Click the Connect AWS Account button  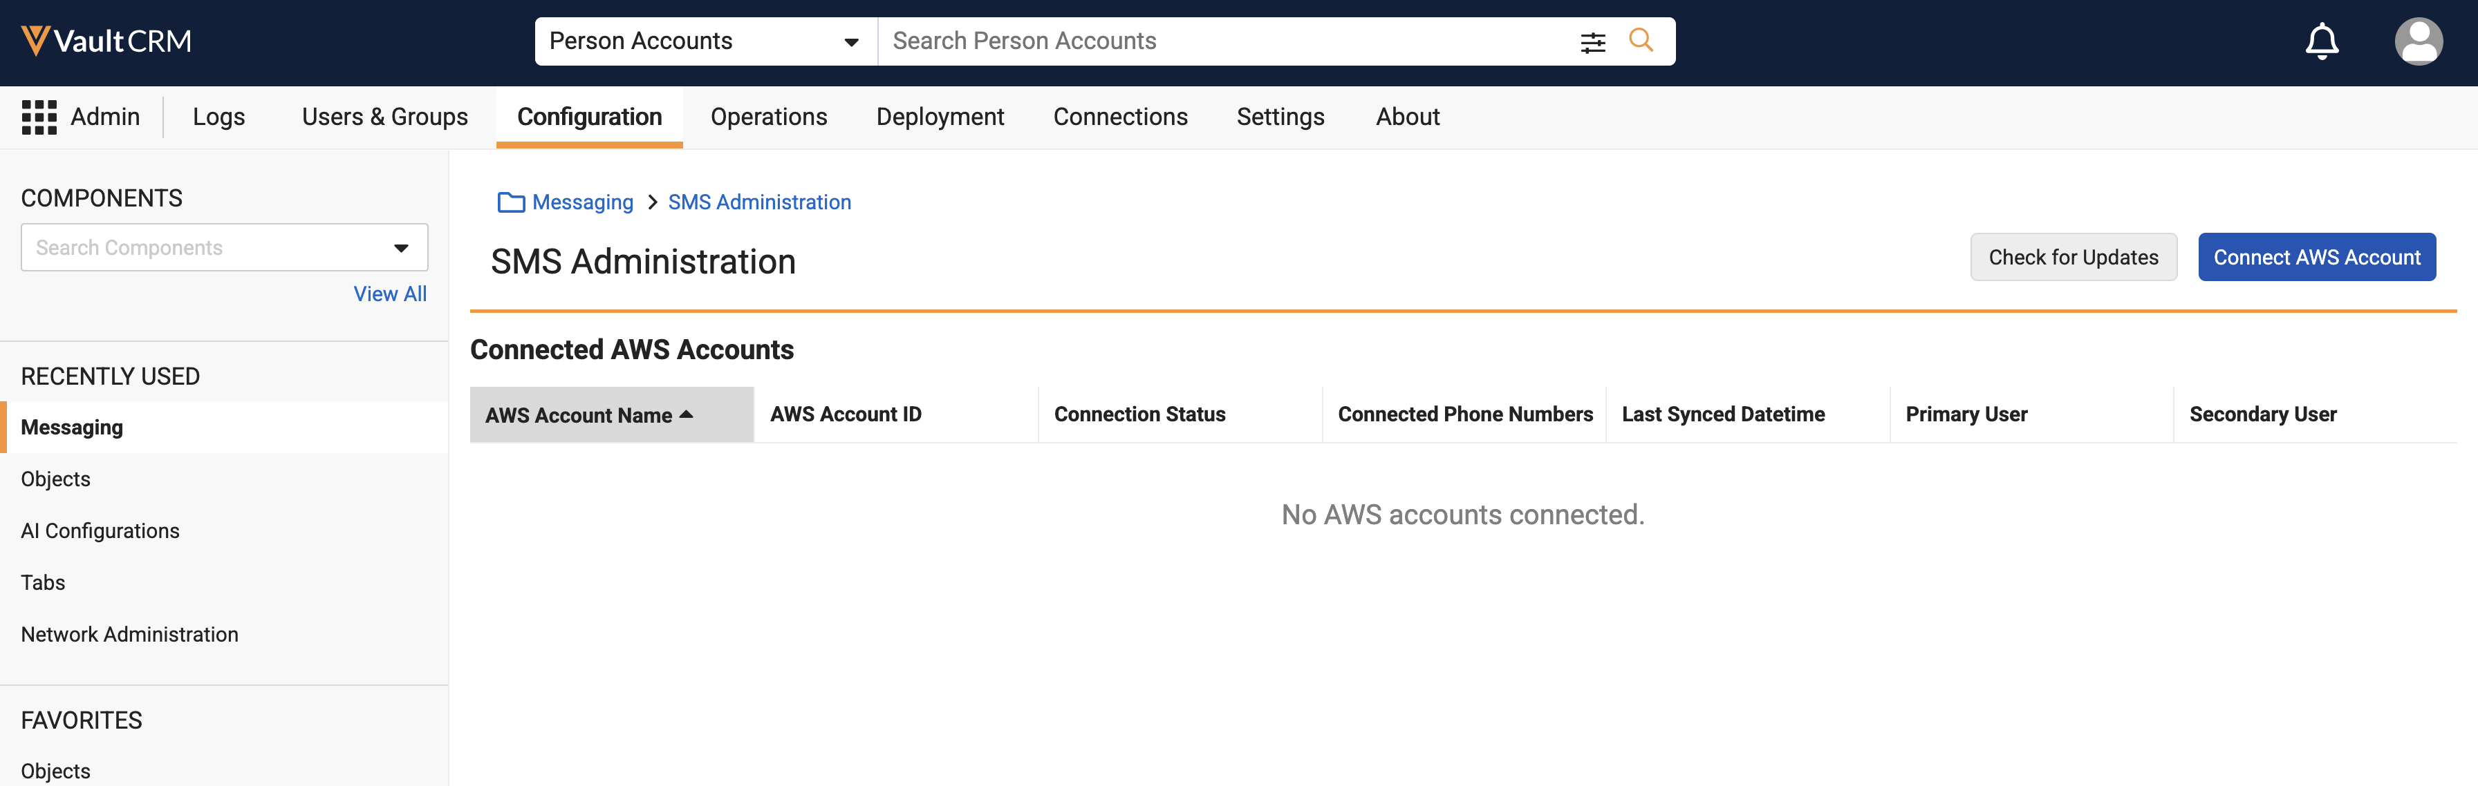pos(2316,256)
